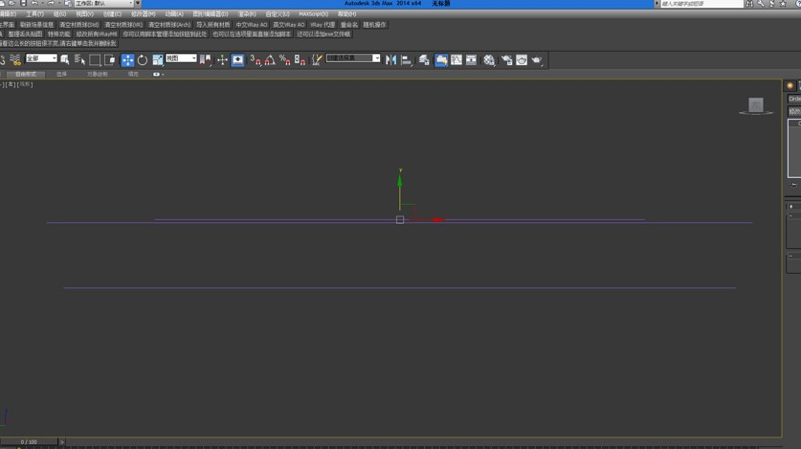
Task: Open selection filter dropdown 全部
Action: pos(41,58)
